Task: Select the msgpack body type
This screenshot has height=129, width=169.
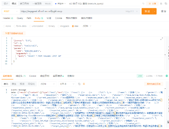Action: pos(59,26)
